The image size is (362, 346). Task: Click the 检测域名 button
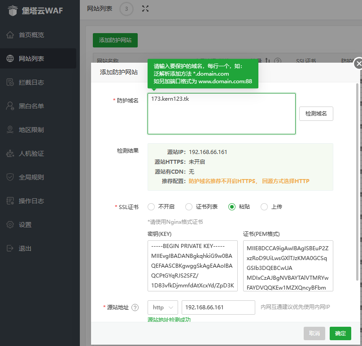pos(316,114)
